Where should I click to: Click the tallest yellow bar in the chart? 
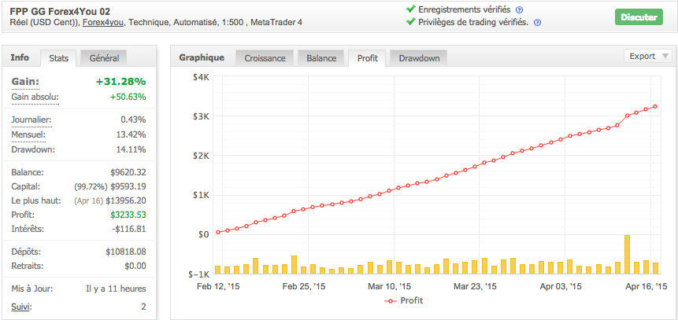pyautogui.click(x=627, y=255)
